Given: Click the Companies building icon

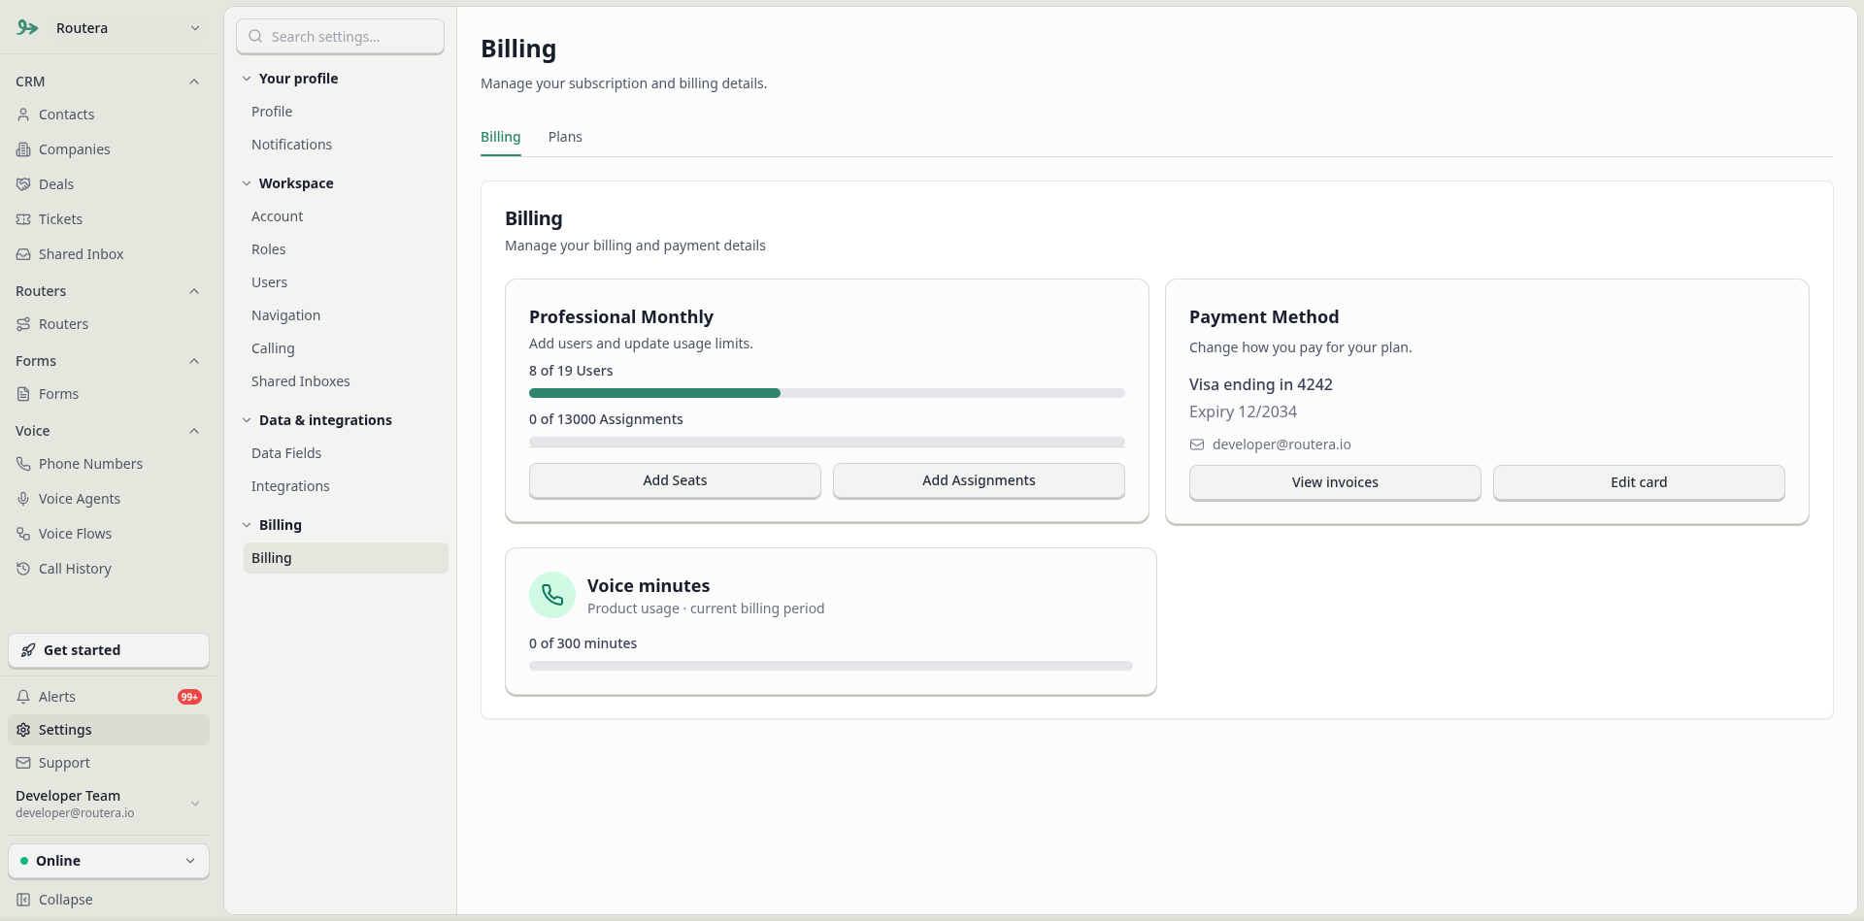Looking at the screenshot, I should point(23,149).
